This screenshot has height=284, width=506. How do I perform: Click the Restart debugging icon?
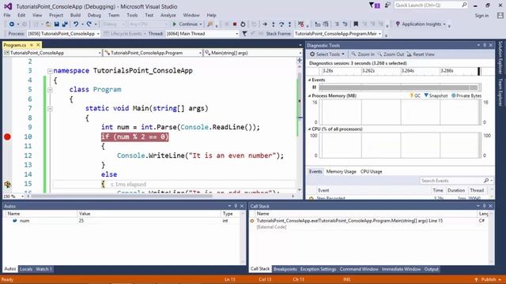[x=243, y=24]
